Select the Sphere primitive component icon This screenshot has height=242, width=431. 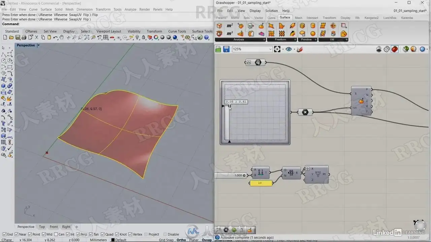coord(313,33)
